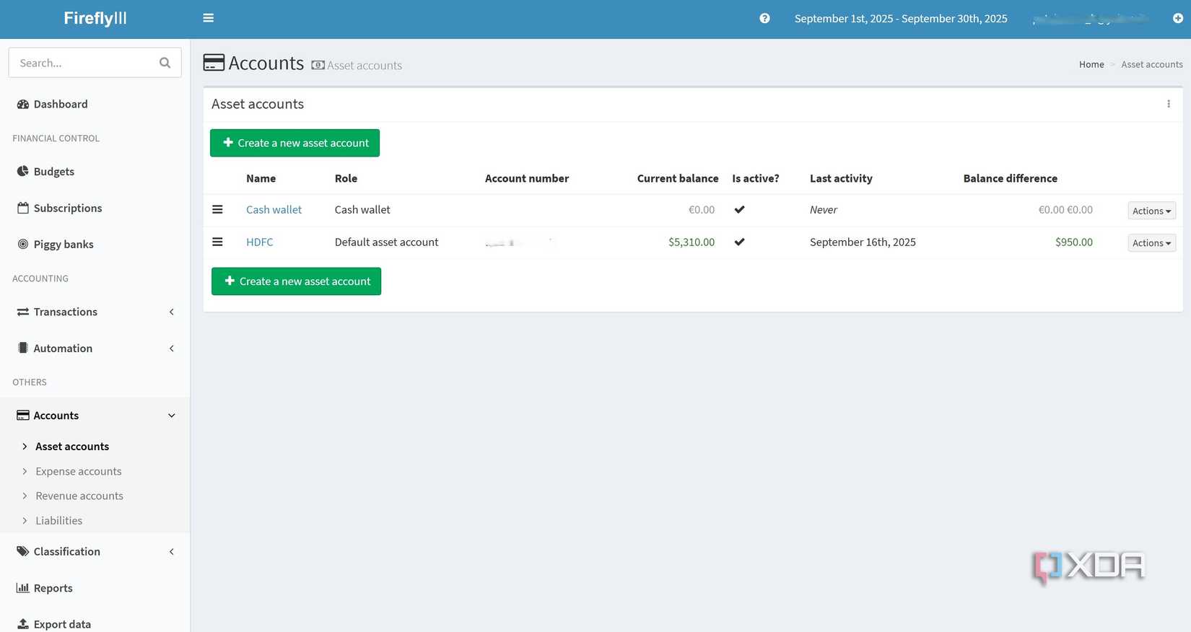This screenshot has width=1191, height=632.
Task: Open the Cash wallet account link
Action: (274, 210)
